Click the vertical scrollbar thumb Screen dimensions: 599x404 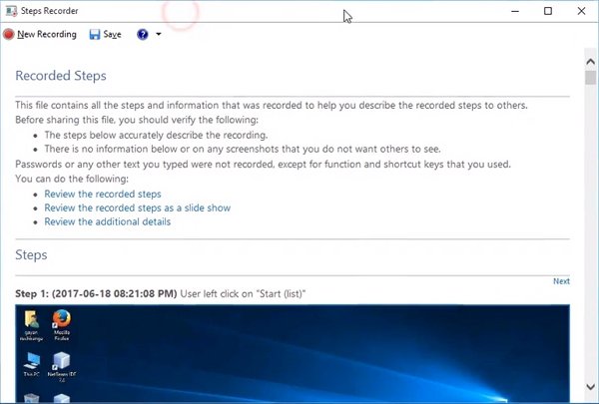(x=590, y=78)
